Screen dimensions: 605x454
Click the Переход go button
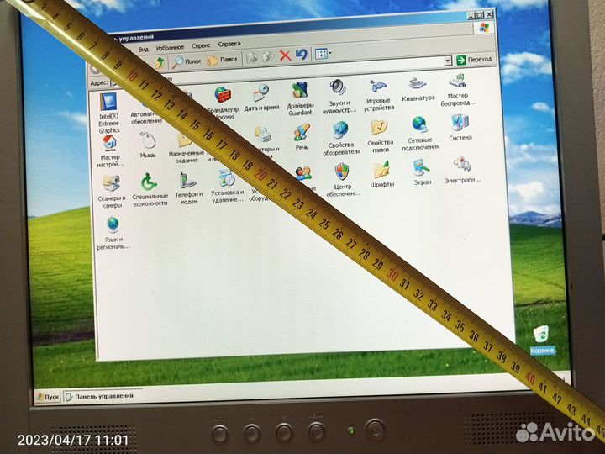474,60
